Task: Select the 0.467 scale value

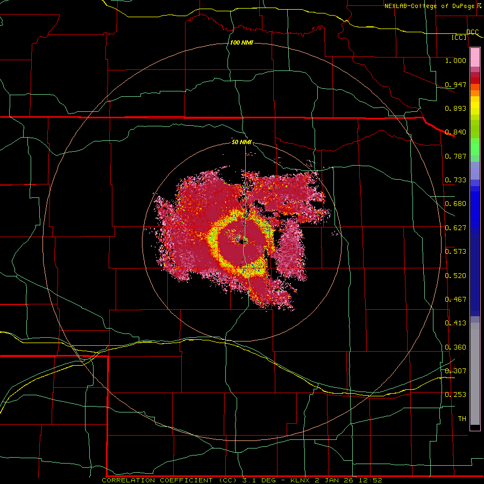Action: (x=455, y=300)
